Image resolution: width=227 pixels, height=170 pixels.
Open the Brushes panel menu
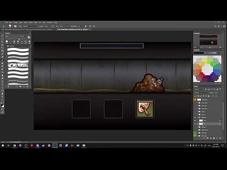pyautogui.click(x=30, y=33)
